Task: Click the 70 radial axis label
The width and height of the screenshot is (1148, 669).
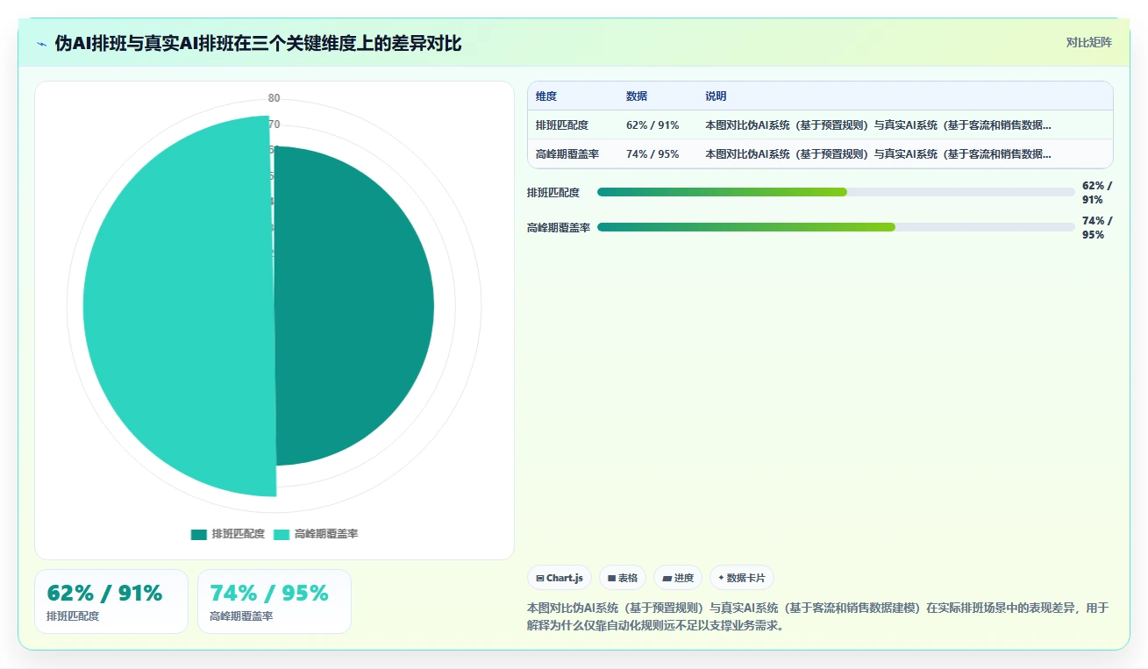Action: tap(275, 124)
